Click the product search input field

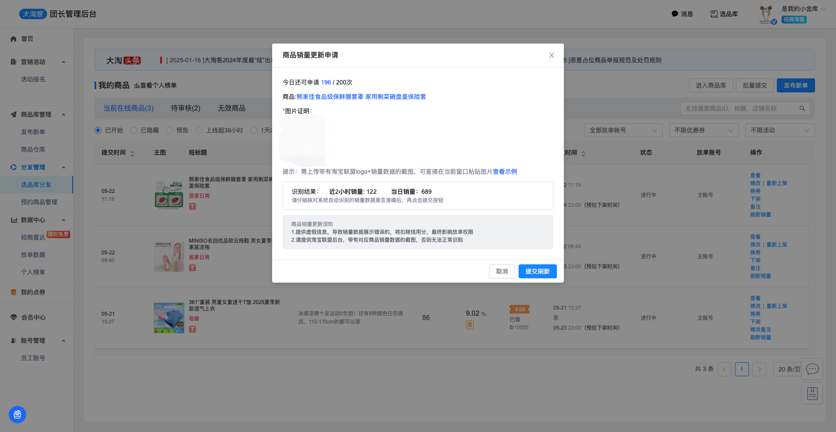pyautogui.click(x=740, y=108)
